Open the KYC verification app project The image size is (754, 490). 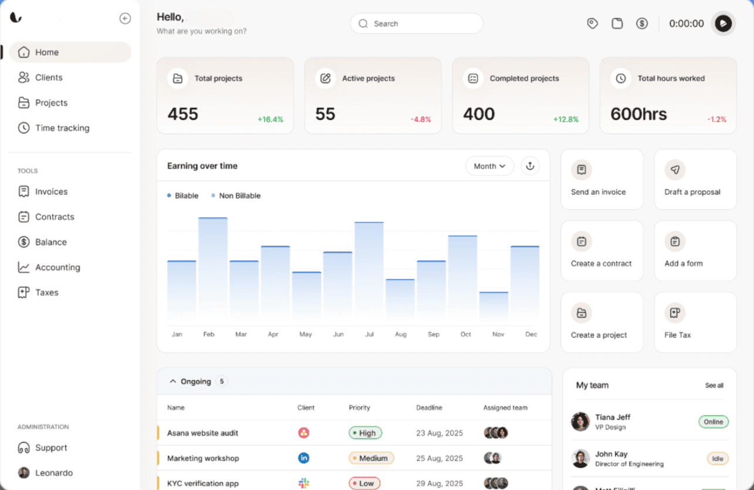[x=204, y=484]
